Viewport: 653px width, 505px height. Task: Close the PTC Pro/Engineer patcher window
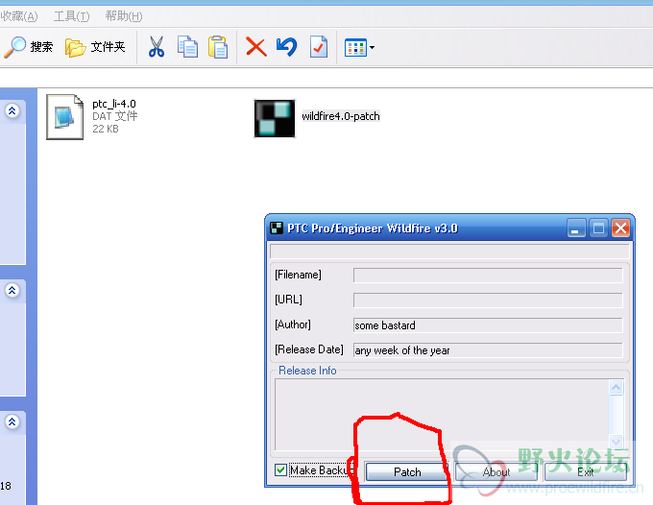(x=620, y=228)
